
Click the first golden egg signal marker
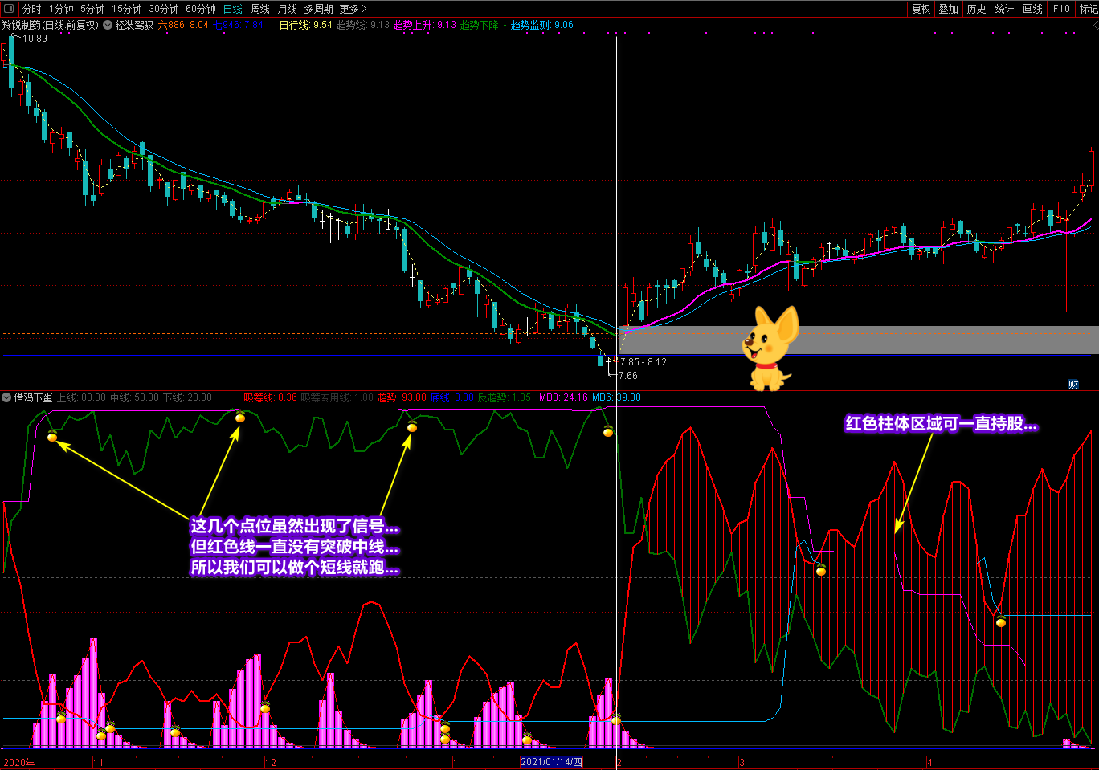(52, 437)
